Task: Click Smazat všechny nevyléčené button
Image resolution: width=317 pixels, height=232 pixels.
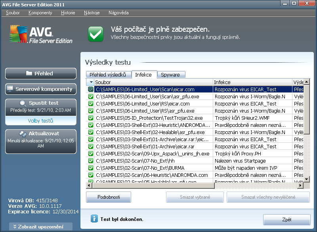Action: pos(268,197)
